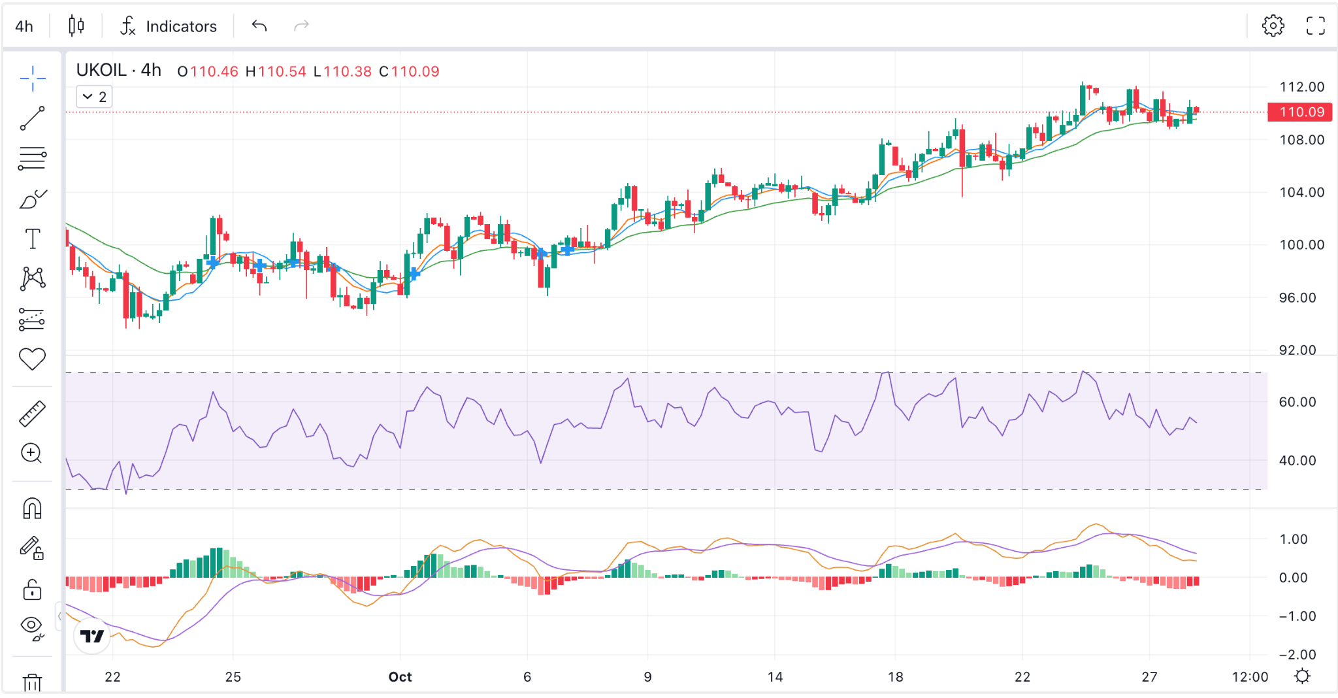Click the 27 date label on time axis
Image resolution: width=1338 pixels, height=698 pixels.
tap(1149, 677)
